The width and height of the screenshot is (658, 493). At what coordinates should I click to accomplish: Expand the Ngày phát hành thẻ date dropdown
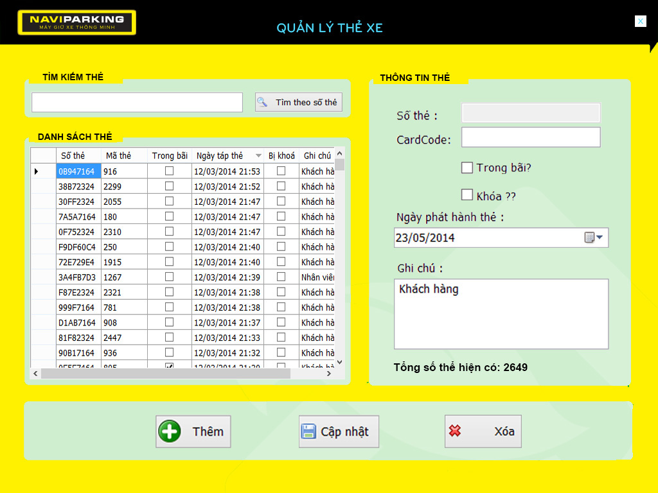click(600, 238)
